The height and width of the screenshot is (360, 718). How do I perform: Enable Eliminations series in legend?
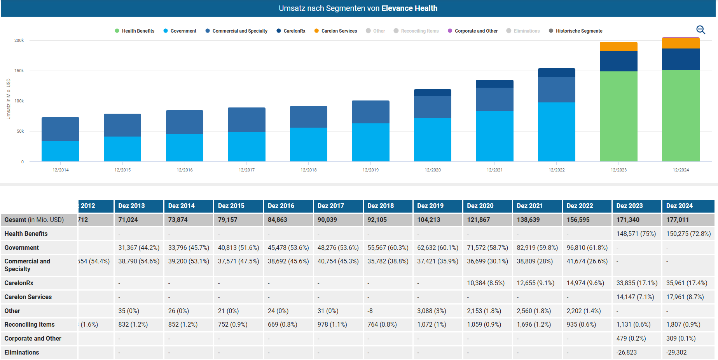526,31
